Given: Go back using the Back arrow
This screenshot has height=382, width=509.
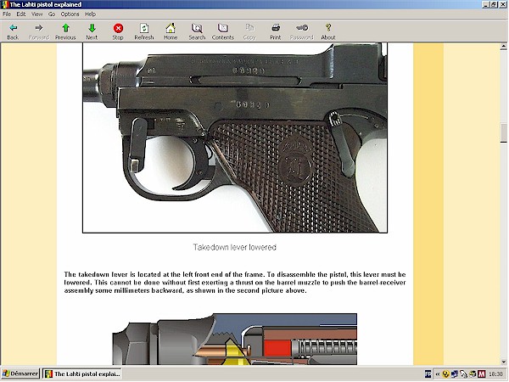Looking at the screenshot, I should coord(13,31).
